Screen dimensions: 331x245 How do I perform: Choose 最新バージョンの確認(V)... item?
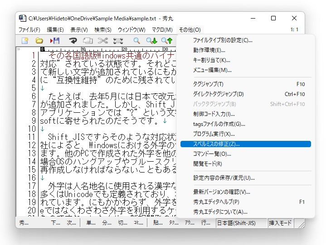coord(246,192)
